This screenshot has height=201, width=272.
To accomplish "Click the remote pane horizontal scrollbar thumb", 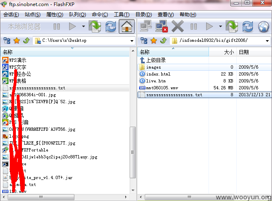I will [189, 197].
